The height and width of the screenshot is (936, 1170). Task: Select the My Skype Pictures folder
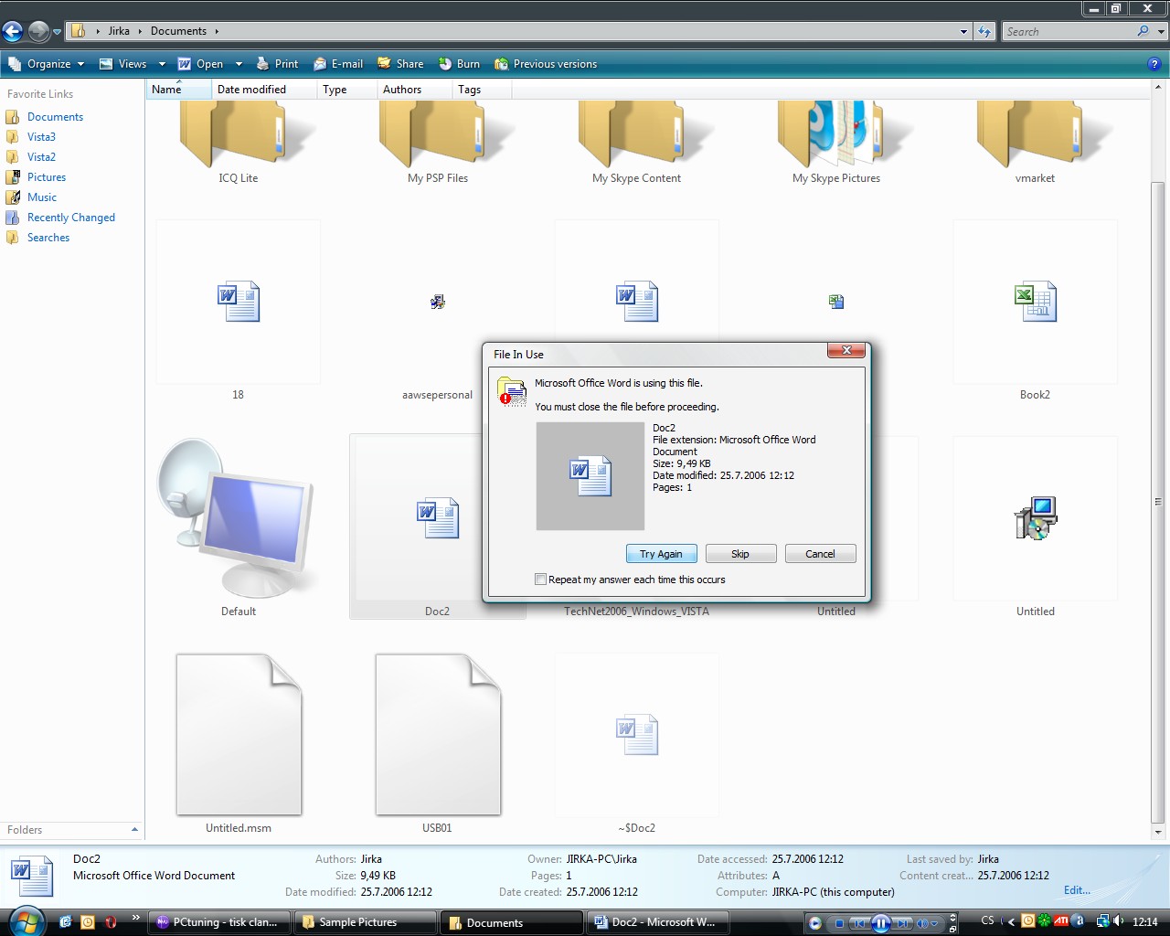click(x=836, y=142)
